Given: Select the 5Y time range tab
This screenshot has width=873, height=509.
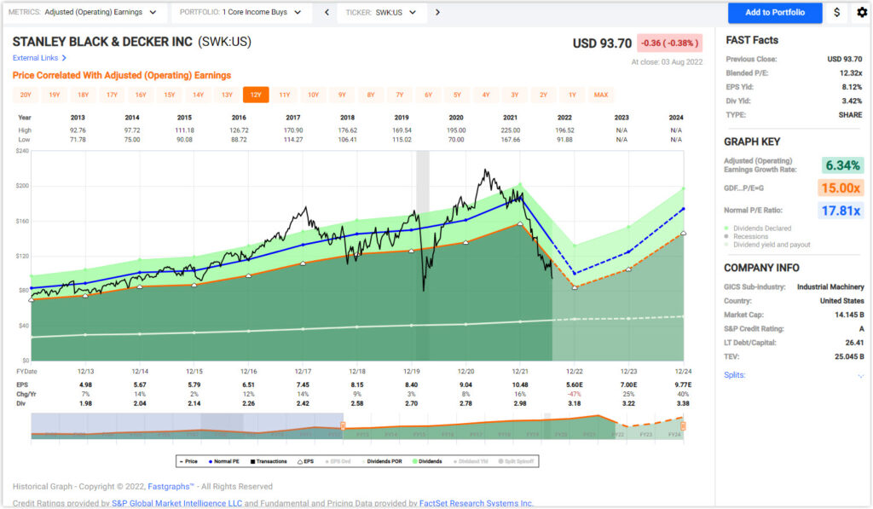Looking at the screenshot, I should [x=457, y=95].
